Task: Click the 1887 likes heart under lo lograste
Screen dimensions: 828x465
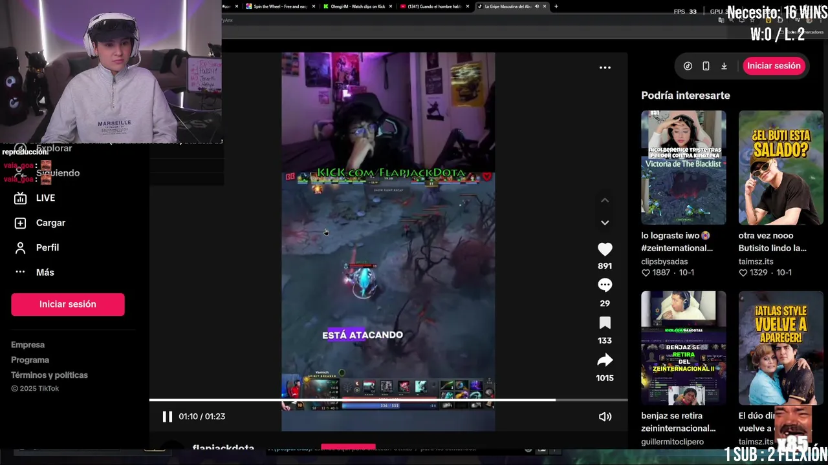Action: click(646, 273)
